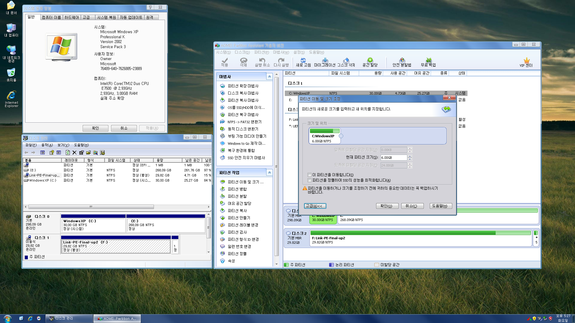Viewport: 575px width, 323px height.
Task: Open 동적 디스크 변환기
Action: (x=243, y=129)
